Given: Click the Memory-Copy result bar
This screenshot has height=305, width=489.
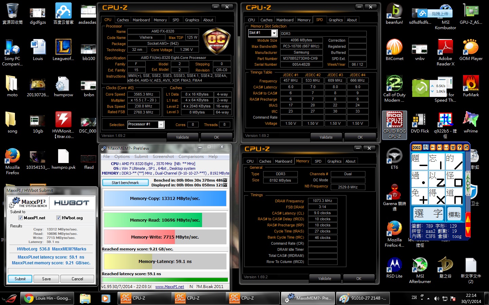Looking at the screenshot, I should pos(165,199).
